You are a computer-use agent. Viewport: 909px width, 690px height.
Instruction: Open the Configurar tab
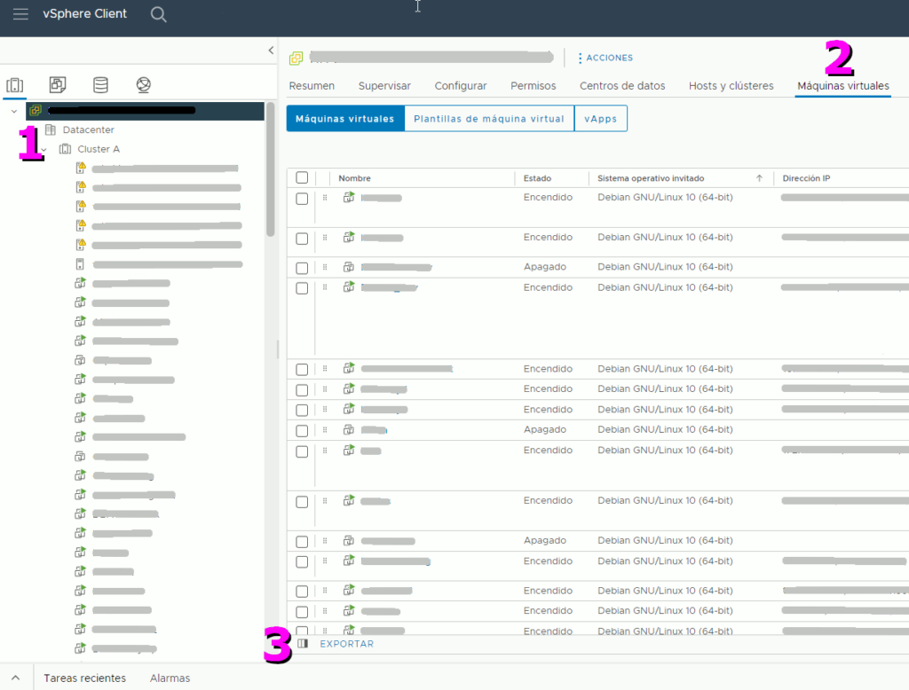[x=461, y=86]
